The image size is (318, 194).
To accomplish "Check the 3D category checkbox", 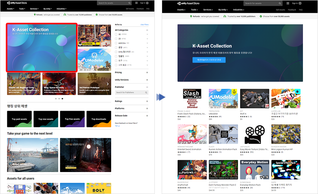I will coord(116,34).
